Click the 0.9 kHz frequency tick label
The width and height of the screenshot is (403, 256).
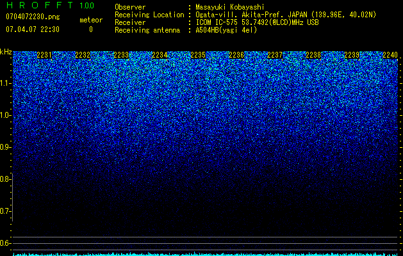(6, 147)
